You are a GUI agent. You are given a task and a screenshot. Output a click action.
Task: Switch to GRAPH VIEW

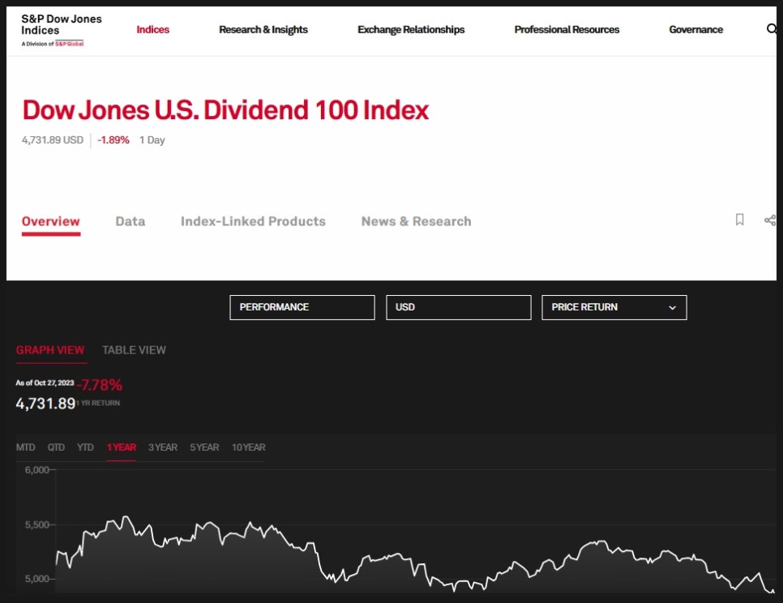coord(50,350)
